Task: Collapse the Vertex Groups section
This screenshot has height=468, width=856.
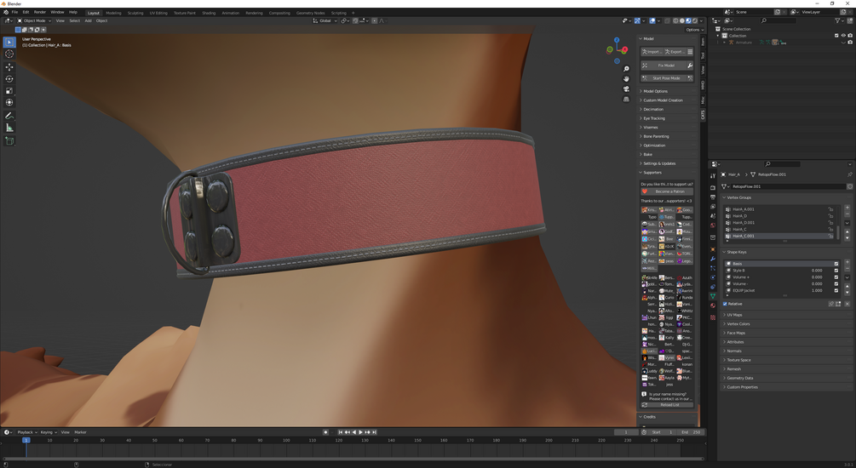Action: click(x=738, y=197)
